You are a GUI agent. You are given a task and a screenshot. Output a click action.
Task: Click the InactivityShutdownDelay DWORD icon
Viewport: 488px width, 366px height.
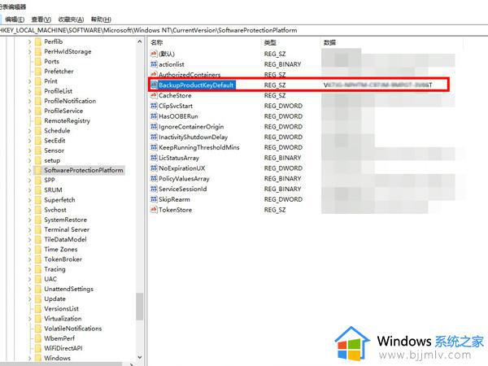[x=154, y=137]
